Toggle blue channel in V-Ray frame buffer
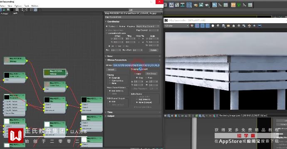This screenshot has height=149, width=287. (208, 26)
